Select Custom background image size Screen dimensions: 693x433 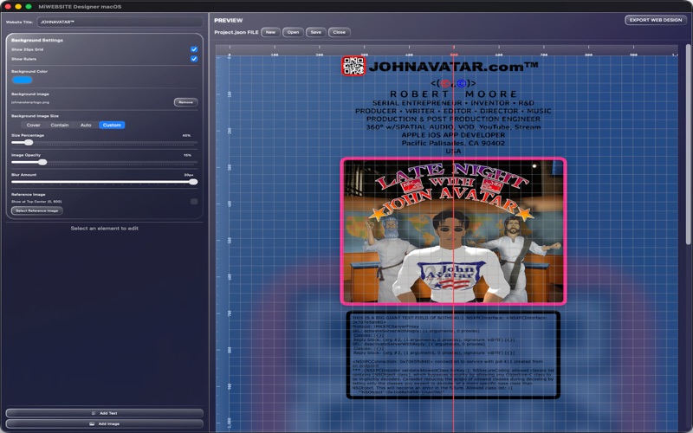click(112, 125)
